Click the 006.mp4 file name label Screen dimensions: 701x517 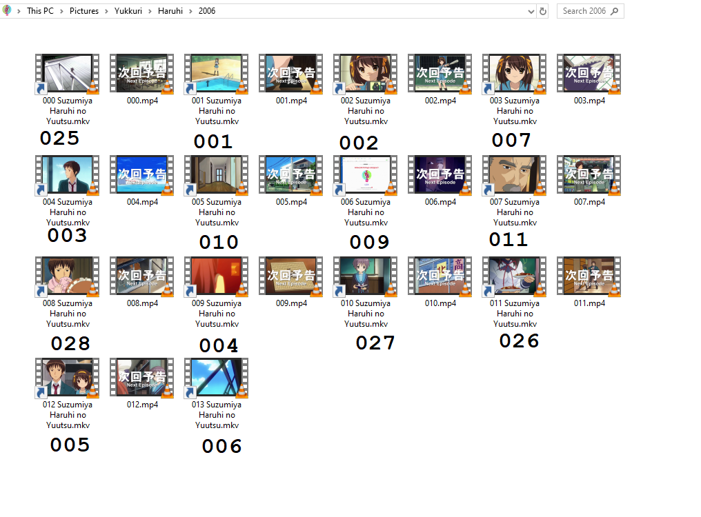coord(440,202)
